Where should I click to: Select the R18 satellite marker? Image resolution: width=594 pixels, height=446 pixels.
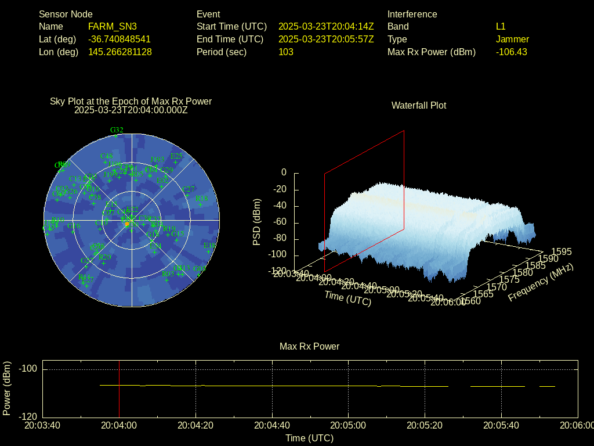click(x=201, y=204)
